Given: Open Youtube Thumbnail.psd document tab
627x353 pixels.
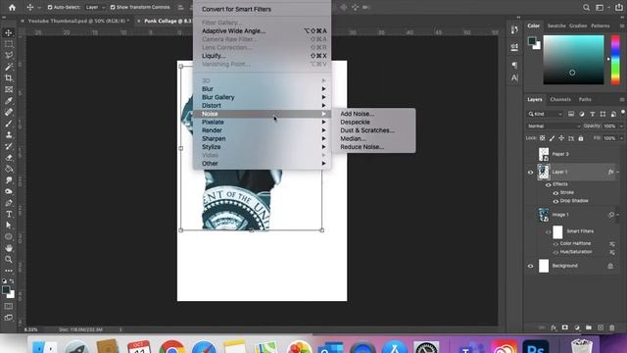Looking at the screenshot, I should click(77, 21).
